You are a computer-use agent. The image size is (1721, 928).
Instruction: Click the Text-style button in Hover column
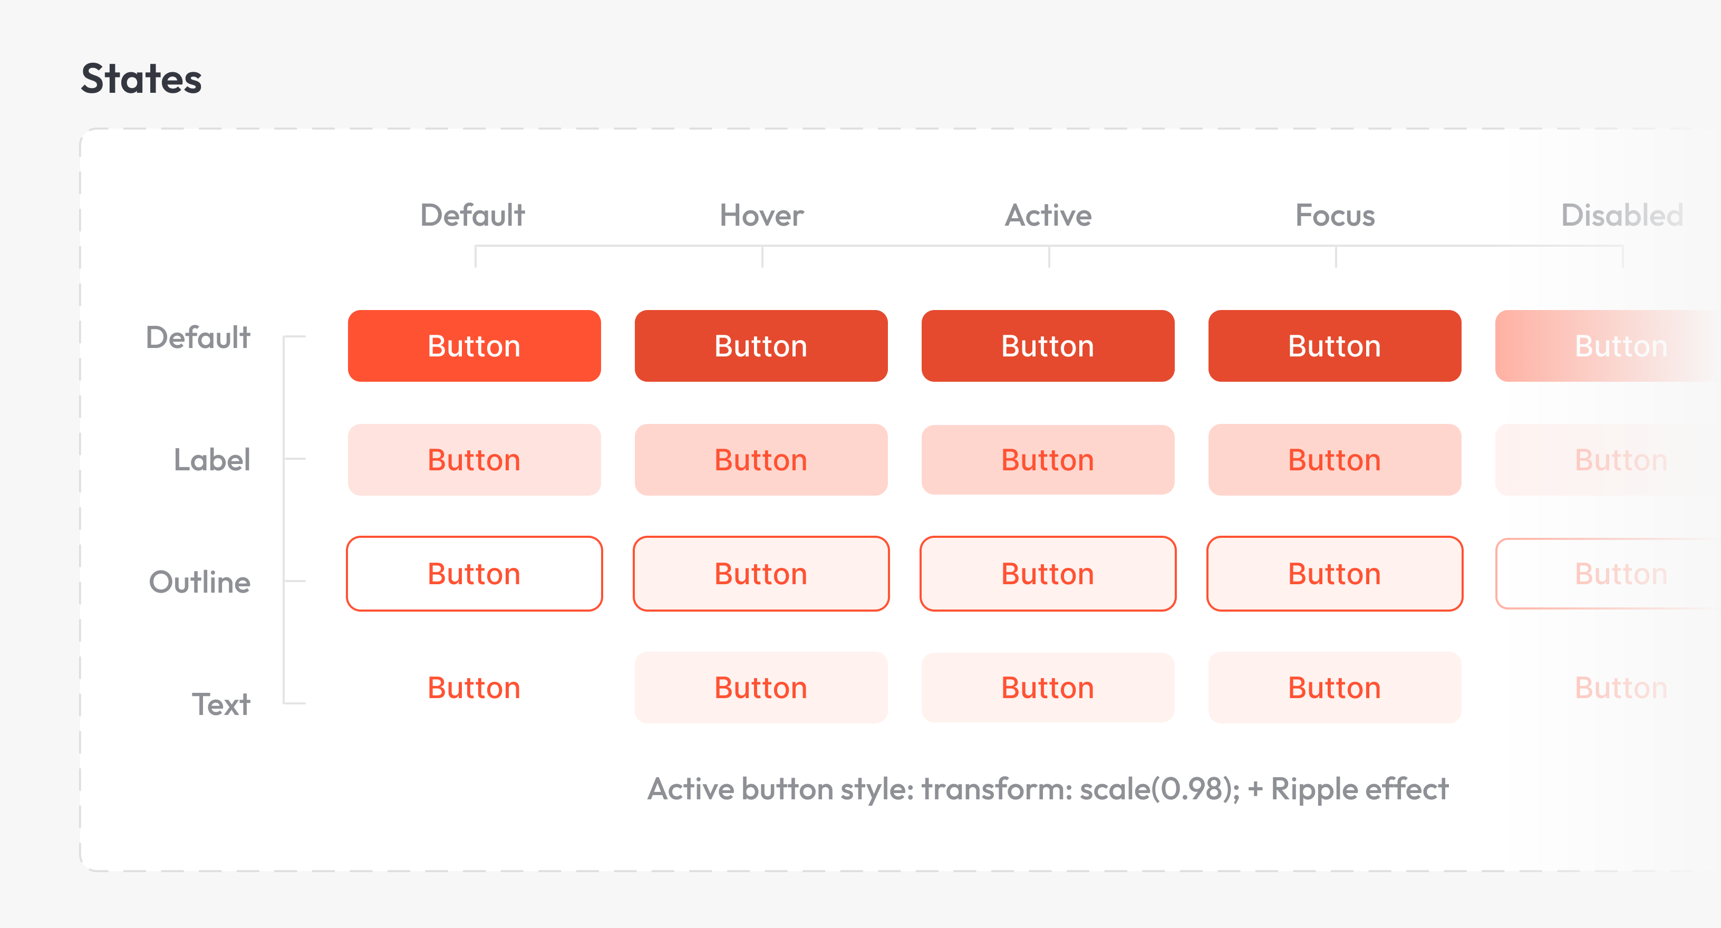761,688
